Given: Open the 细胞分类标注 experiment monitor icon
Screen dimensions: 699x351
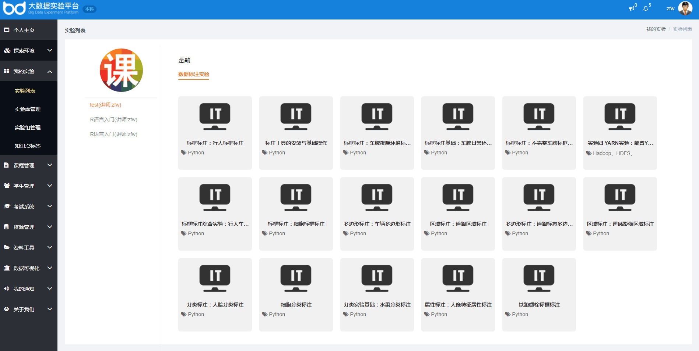Looking at the screenshot, I should 296,278.
